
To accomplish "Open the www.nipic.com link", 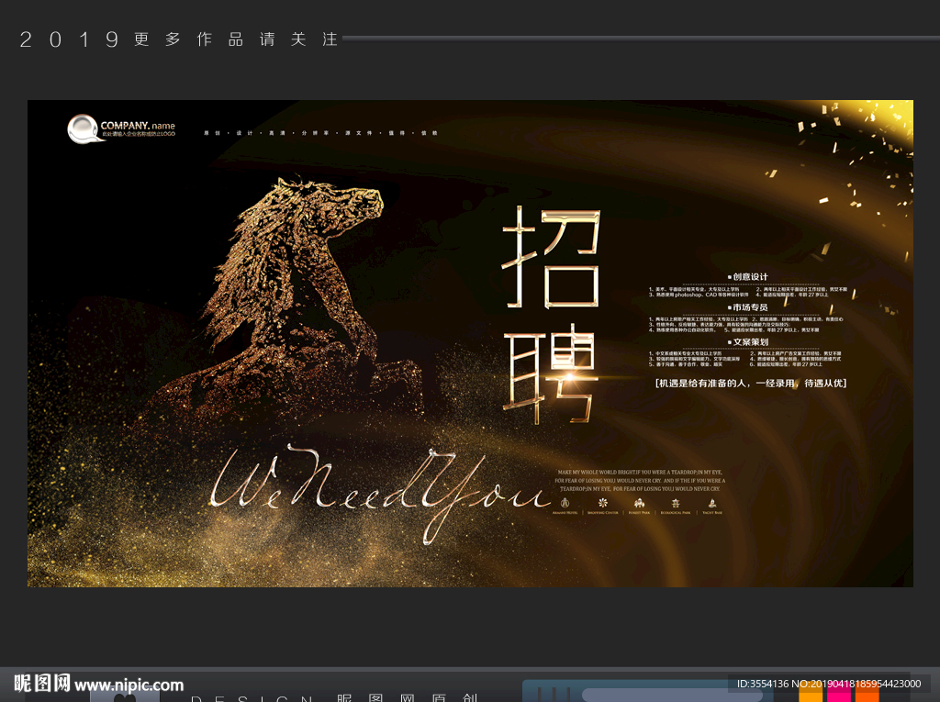I will click(x=129, y=685).
